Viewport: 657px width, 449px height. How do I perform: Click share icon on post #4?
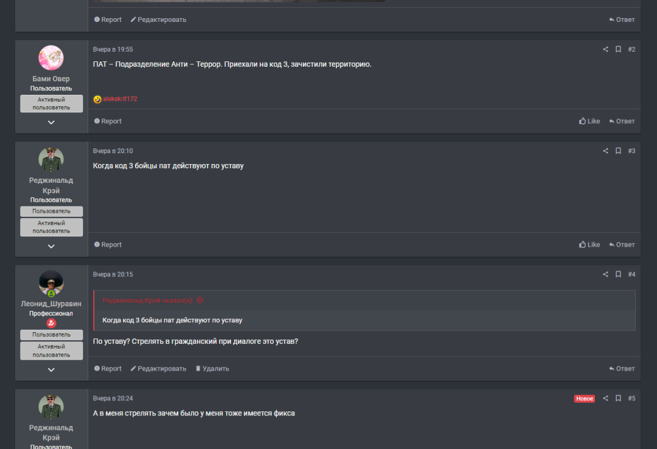point(605,275)
